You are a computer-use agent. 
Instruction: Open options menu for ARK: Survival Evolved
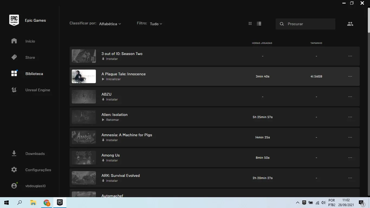[x=350, y=178]
